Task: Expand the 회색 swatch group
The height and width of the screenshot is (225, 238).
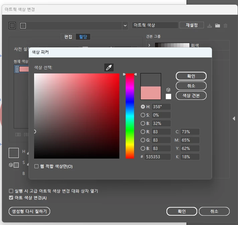Action: [149, 45]
